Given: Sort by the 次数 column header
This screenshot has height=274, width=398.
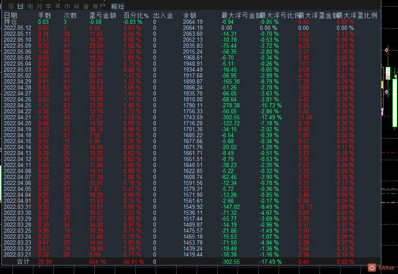Looking at the screenshot, I should pos(70,16).
